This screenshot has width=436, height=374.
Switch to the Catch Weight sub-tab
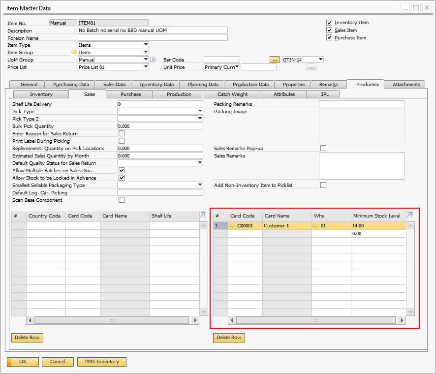(x=233, y=94)
